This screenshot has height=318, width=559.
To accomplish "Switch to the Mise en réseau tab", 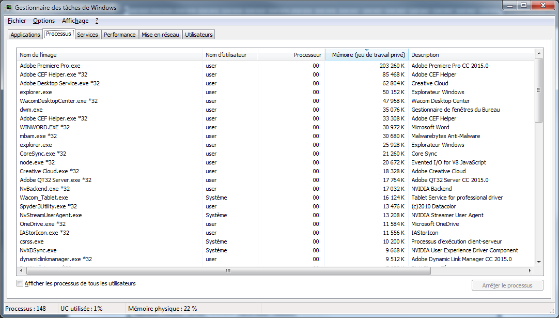I will click(x=160, y=35).
